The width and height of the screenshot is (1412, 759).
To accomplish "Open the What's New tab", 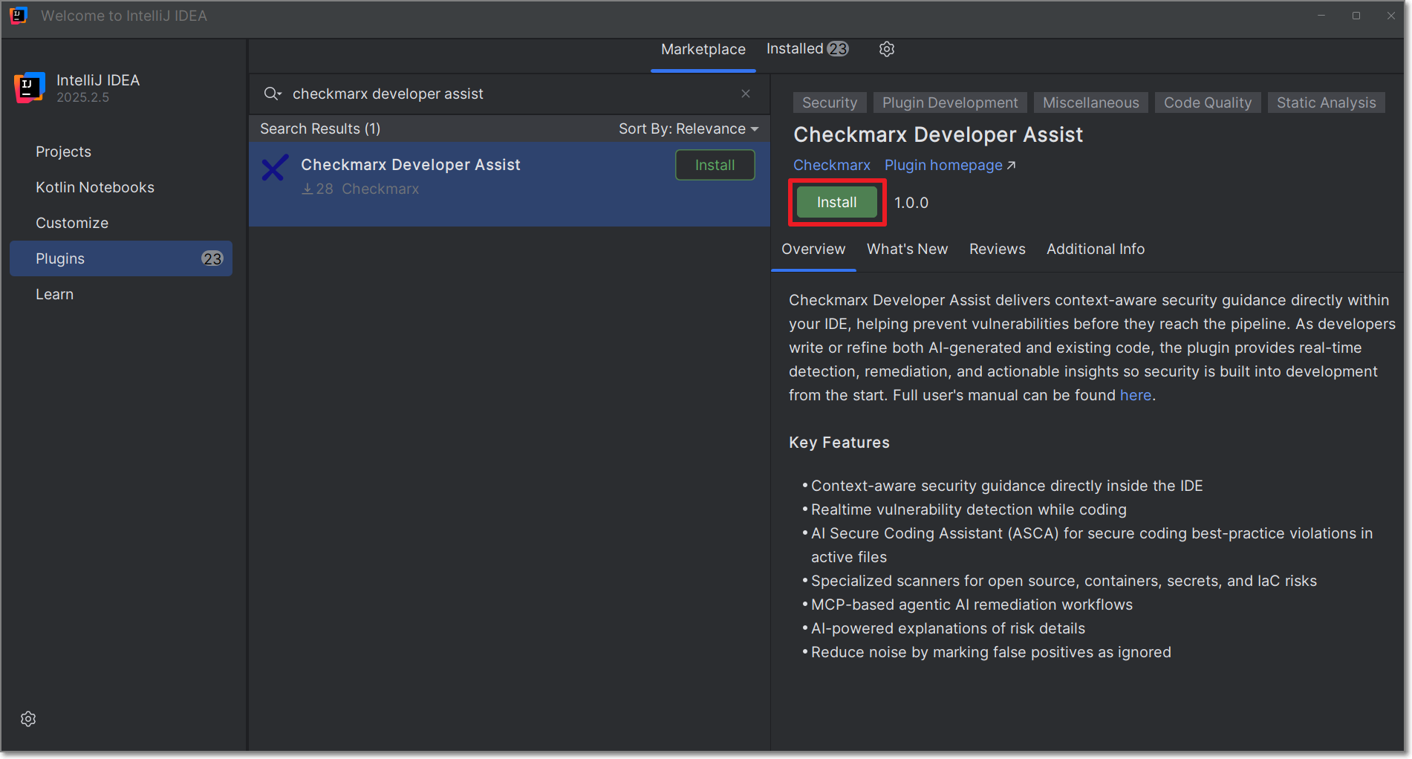I will tap(907, 249).
